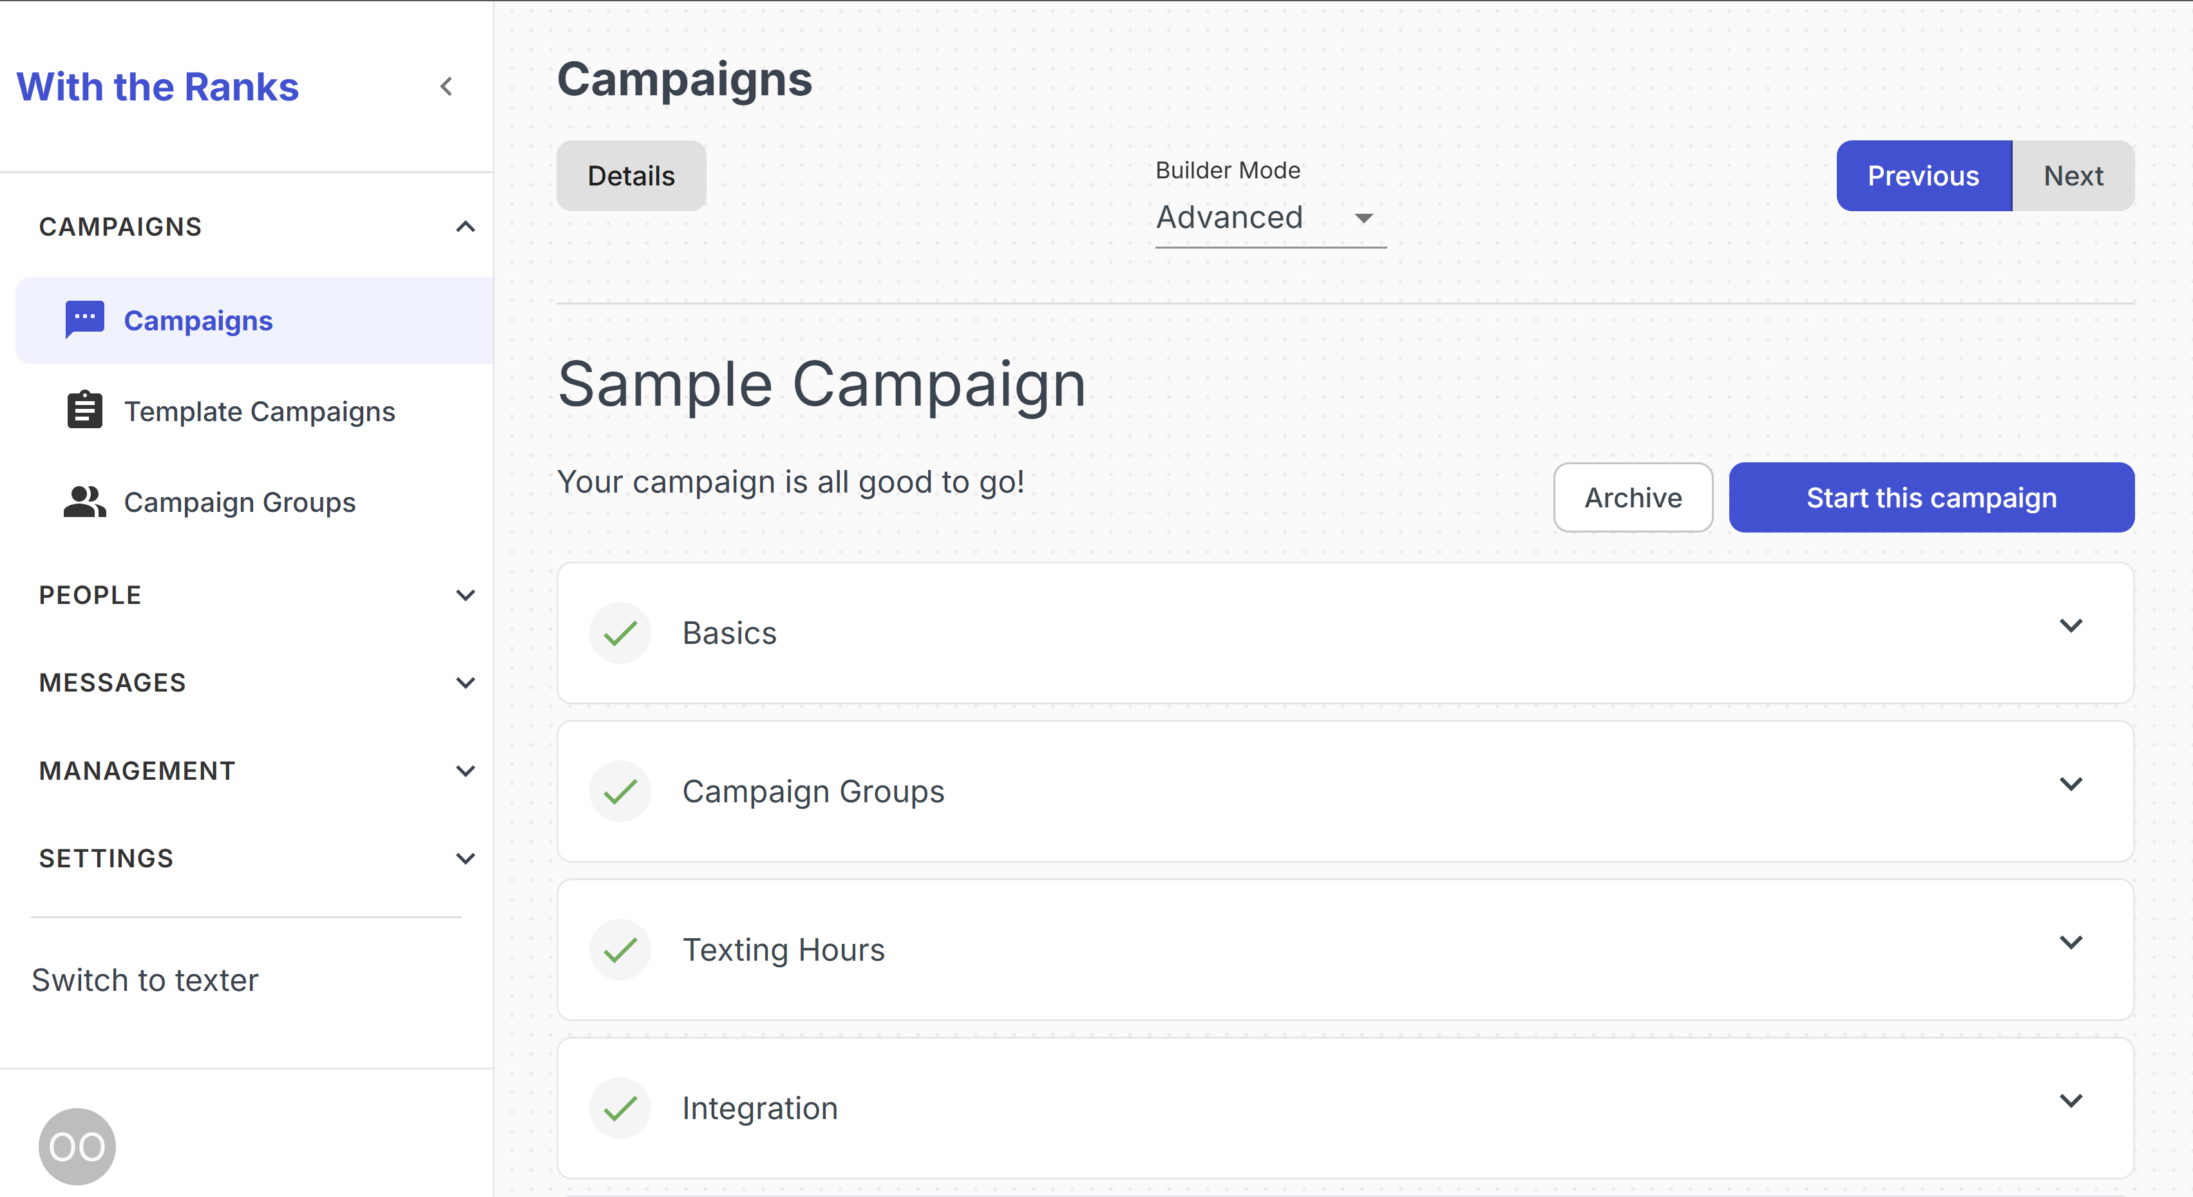Expand the Integration card
The width and height of the screenshot is (2193, 1197).
[x=2072, y=1099]
